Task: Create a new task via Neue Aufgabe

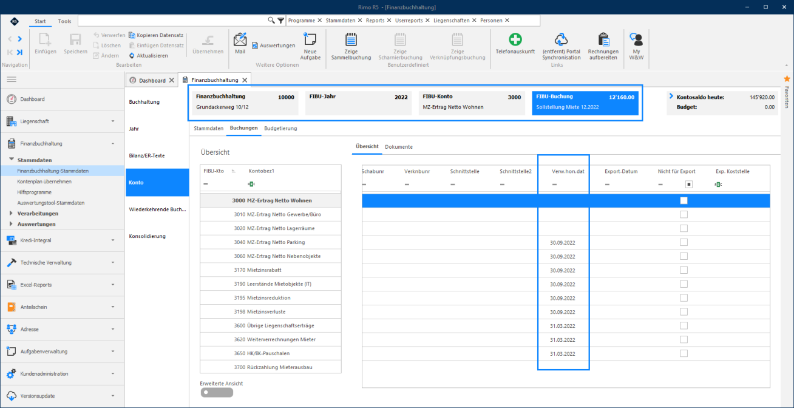Action: point(310,46)
